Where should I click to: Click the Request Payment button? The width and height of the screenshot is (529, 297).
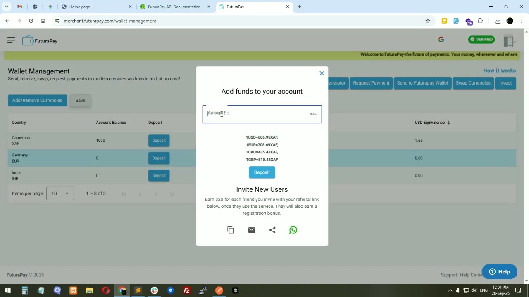point(371,83)
